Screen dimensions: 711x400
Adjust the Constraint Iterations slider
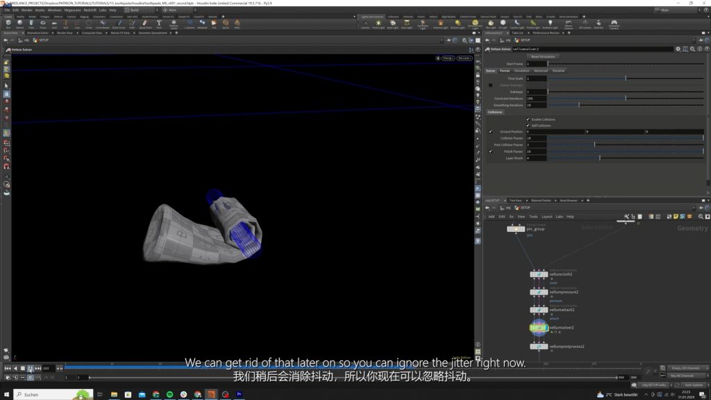point(626,99)
